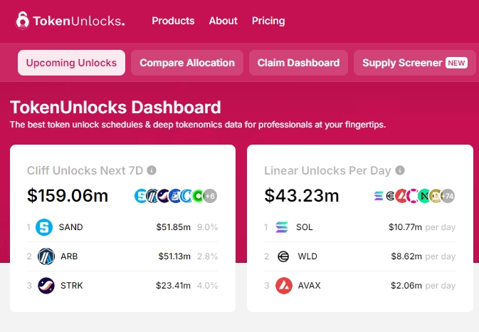Open the Supply Screener tab
Screen dimensions: 479x332
[415, 63]
